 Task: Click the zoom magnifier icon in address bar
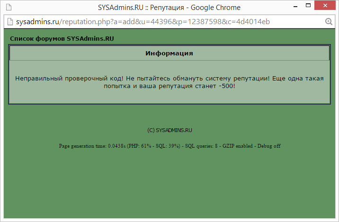pyautogui.click(x=329, y=22)
